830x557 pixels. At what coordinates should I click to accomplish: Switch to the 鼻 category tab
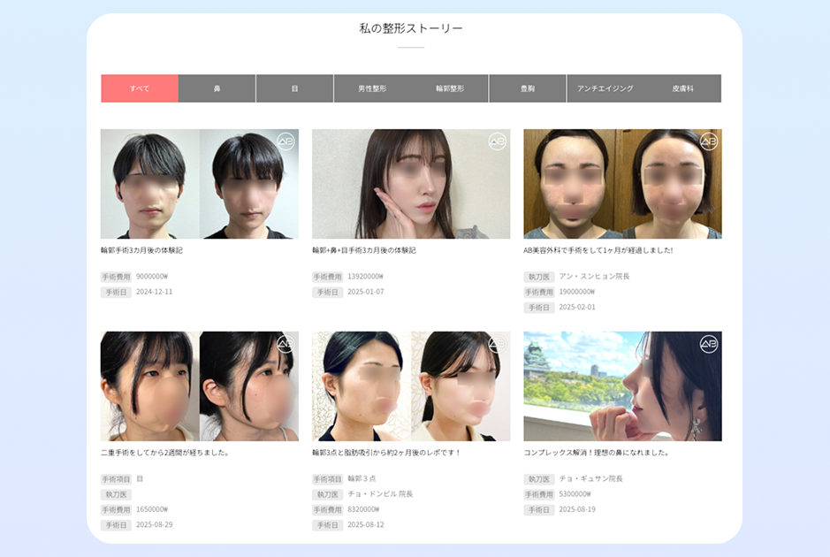tap(217, 88)
